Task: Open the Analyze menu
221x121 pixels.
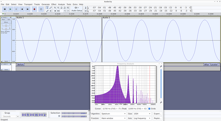Action: [x=61, y=4]
